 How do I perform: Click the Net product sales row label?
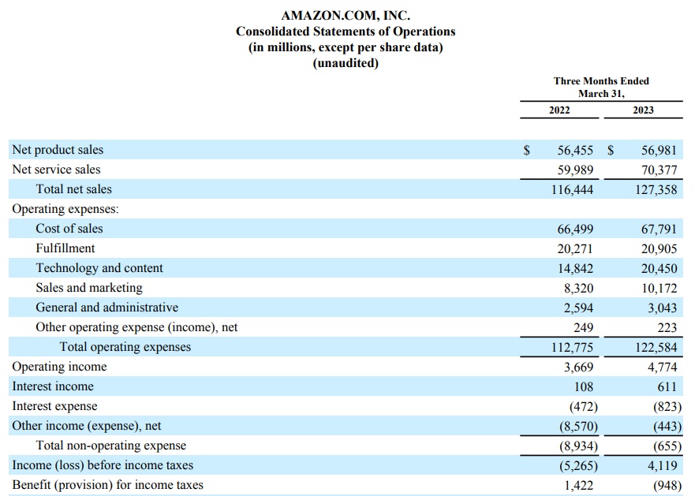58,150
